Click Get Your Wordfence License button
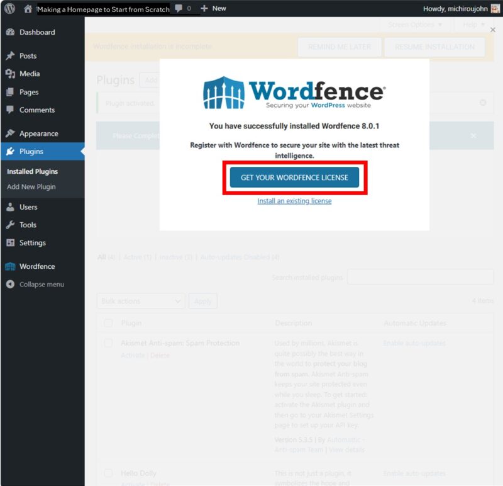This screenshot has height=486, width=503. click(x=294, y=178)
